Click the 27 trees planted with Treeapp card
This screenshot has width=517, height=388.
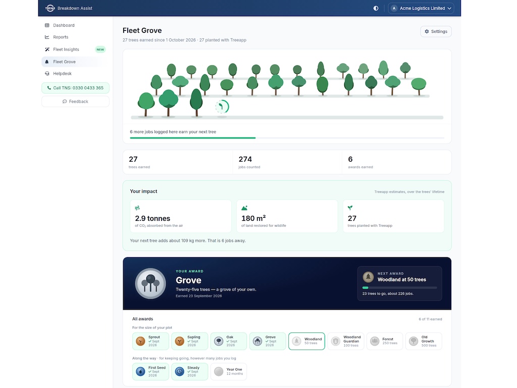[394, 216]
